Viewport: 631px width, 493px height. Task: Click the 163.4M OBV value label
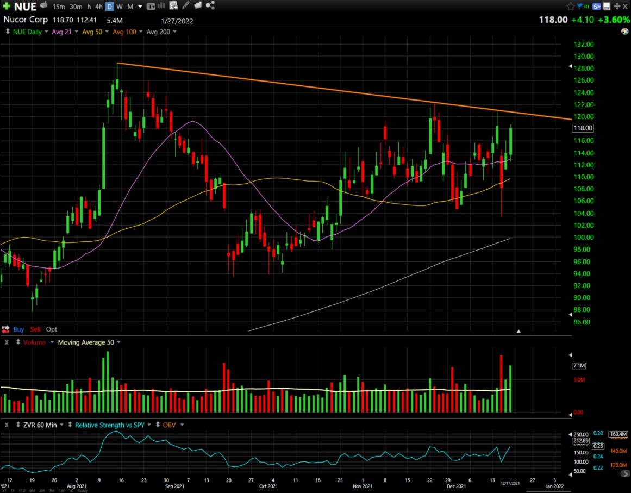pos(618,434)
